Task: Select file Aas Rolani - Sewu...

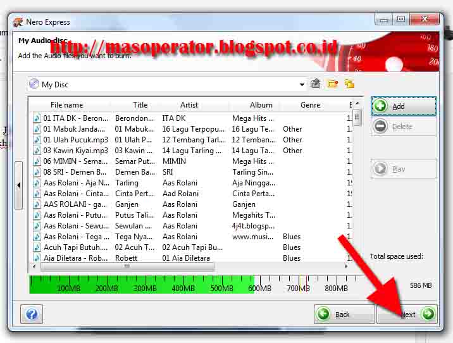Action: click(76, 226)
